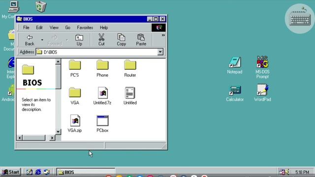Open the Help menu
The width and height of the screenshot is (315, 177).
pyautogui.click(x=104, y=28)
